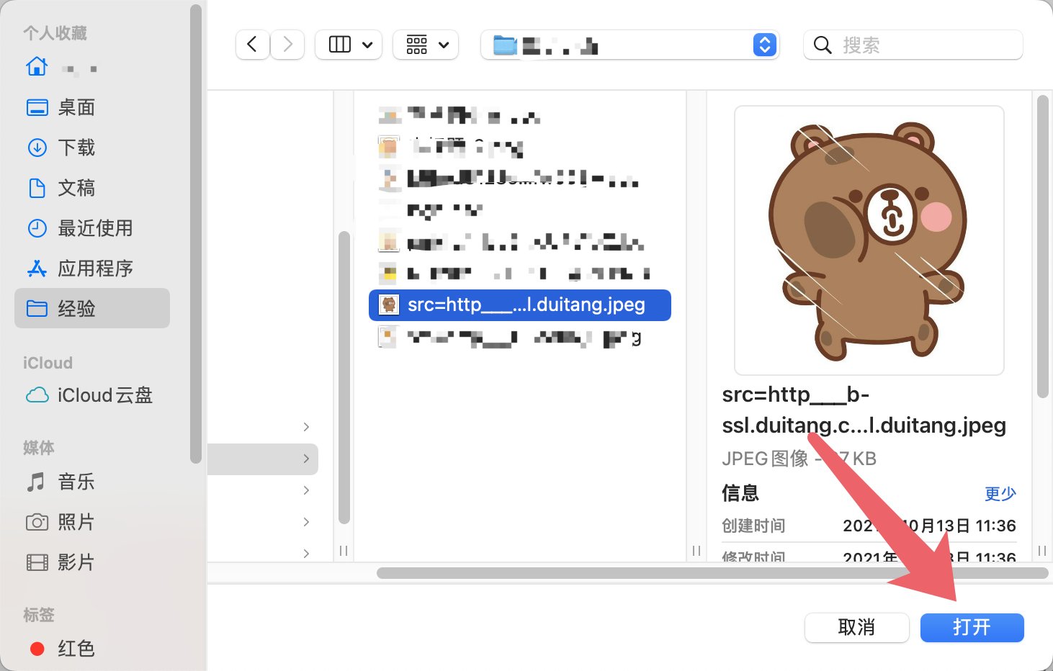
Task: Click the 打开 button
Action: (x=972, y=627)
